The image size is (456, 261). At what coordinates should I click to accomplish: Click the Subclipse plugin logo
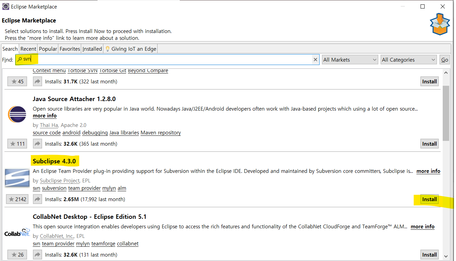(17, 178)
